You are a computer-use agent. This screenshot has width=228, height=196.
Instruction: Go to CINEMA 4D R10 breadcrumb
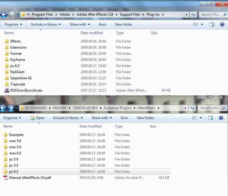[85, 108]
